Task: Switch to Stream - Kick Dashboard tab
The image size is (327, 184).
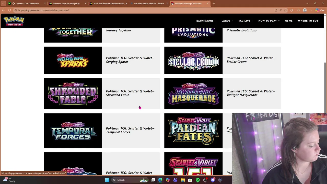Action: [27, 4]
